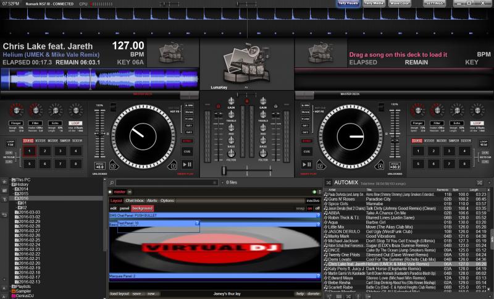This screenshot has height=299, width=494.
Task: Click the left deck headphone cue icon
Action: point(217,106)
